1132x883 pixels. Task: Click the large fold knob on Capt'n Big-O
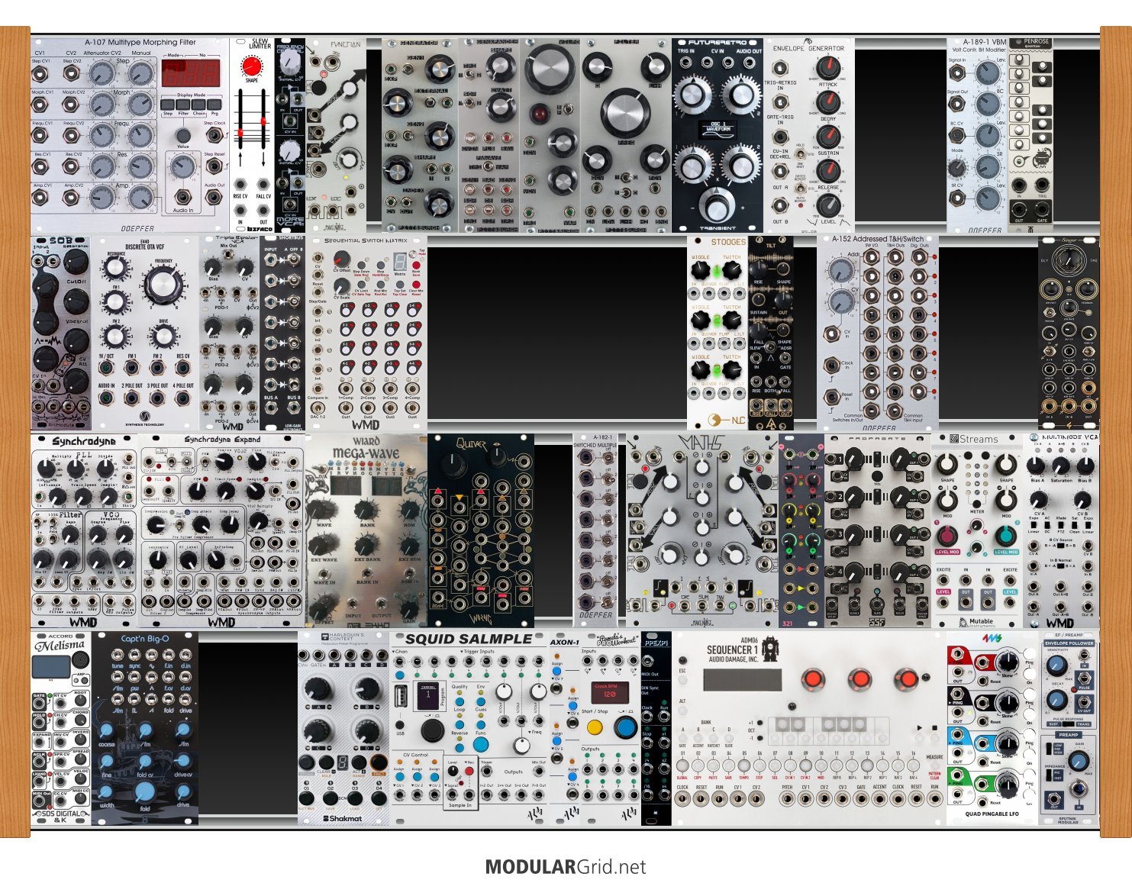[x=145, y=792]
